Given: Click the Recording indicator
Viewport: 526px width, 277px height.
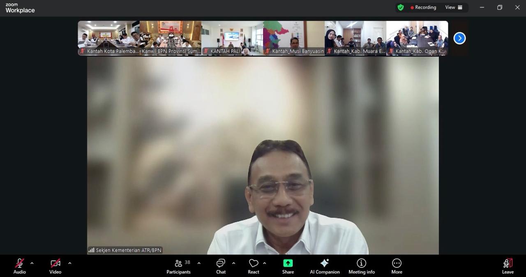Looking at the screenshot, I should pyautogui.click(x=423, y=7).
